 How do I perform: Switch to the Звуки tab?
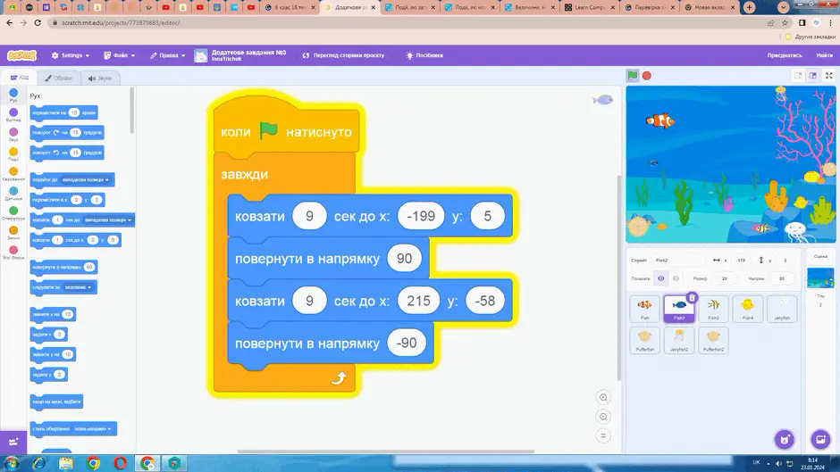click(x=100, y=79)
